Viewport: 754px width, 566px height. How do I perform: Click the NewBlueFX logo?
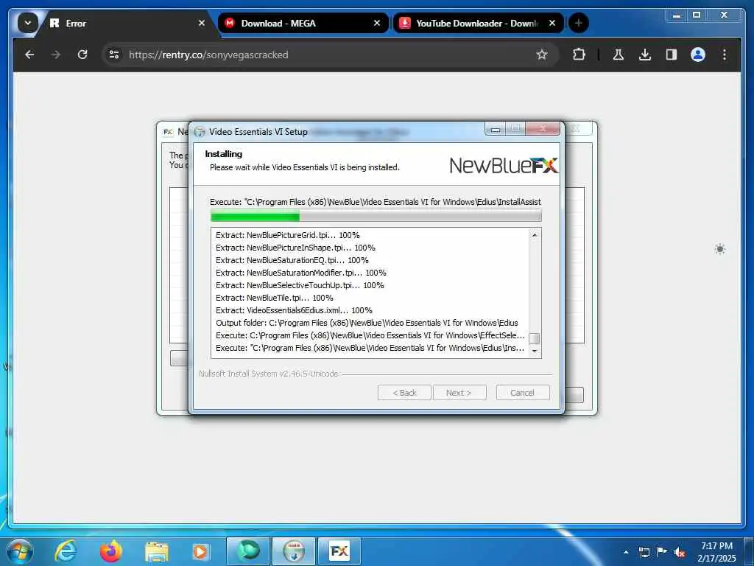[504, 166]
